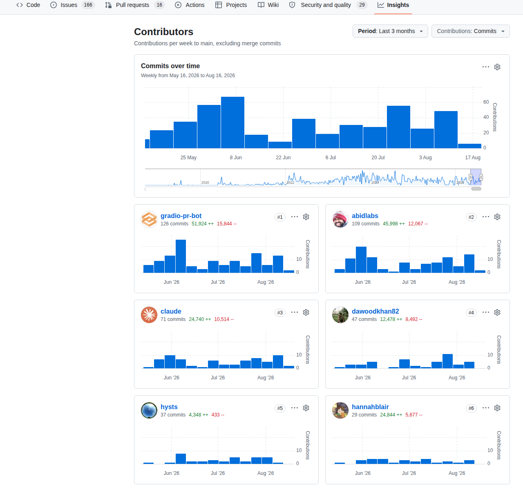523x490 pixels.
Task: Click abidlabs avatar image
Action: [340, 219]
